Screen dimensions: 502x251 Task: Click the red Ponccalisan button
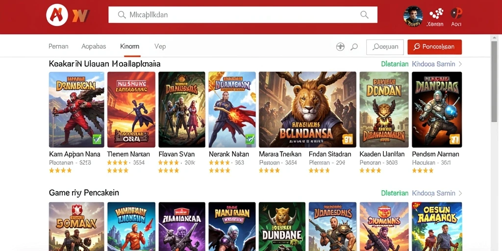pos(434,47)
